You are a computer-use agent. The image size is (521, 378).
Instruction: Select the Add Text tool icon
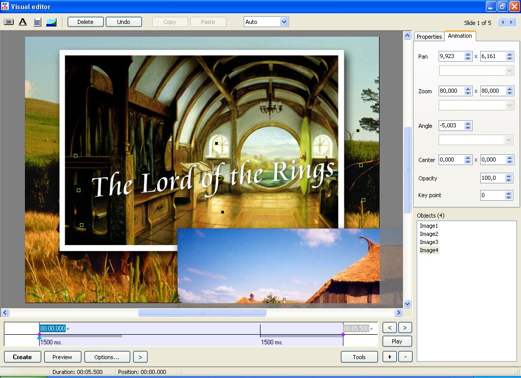(23, 22)
